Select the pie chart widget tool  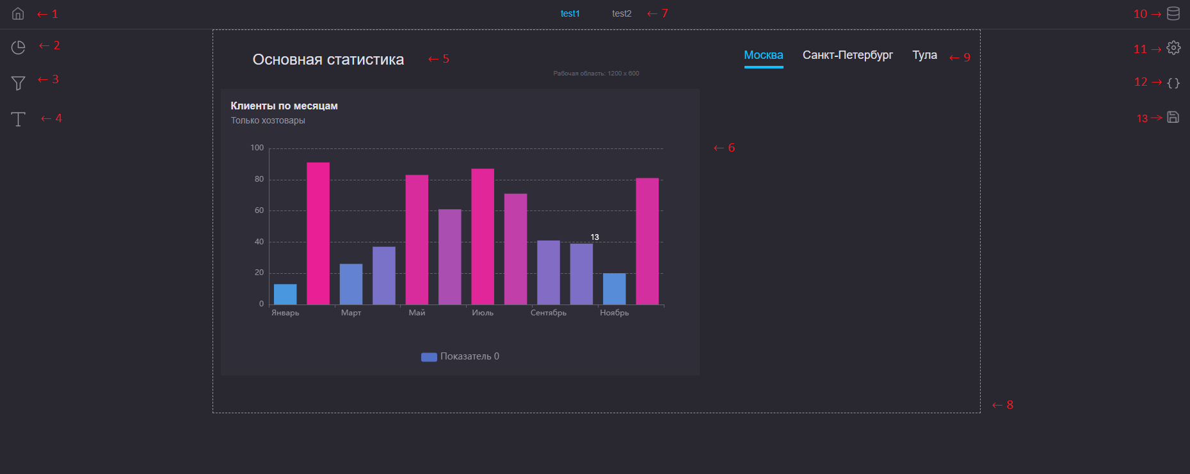tap(18, 47)
